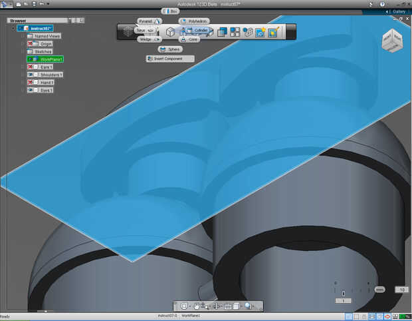This screenshot has height=321, width=412.
Task: Close the Browser panel
Action: [x=82, y=20]
